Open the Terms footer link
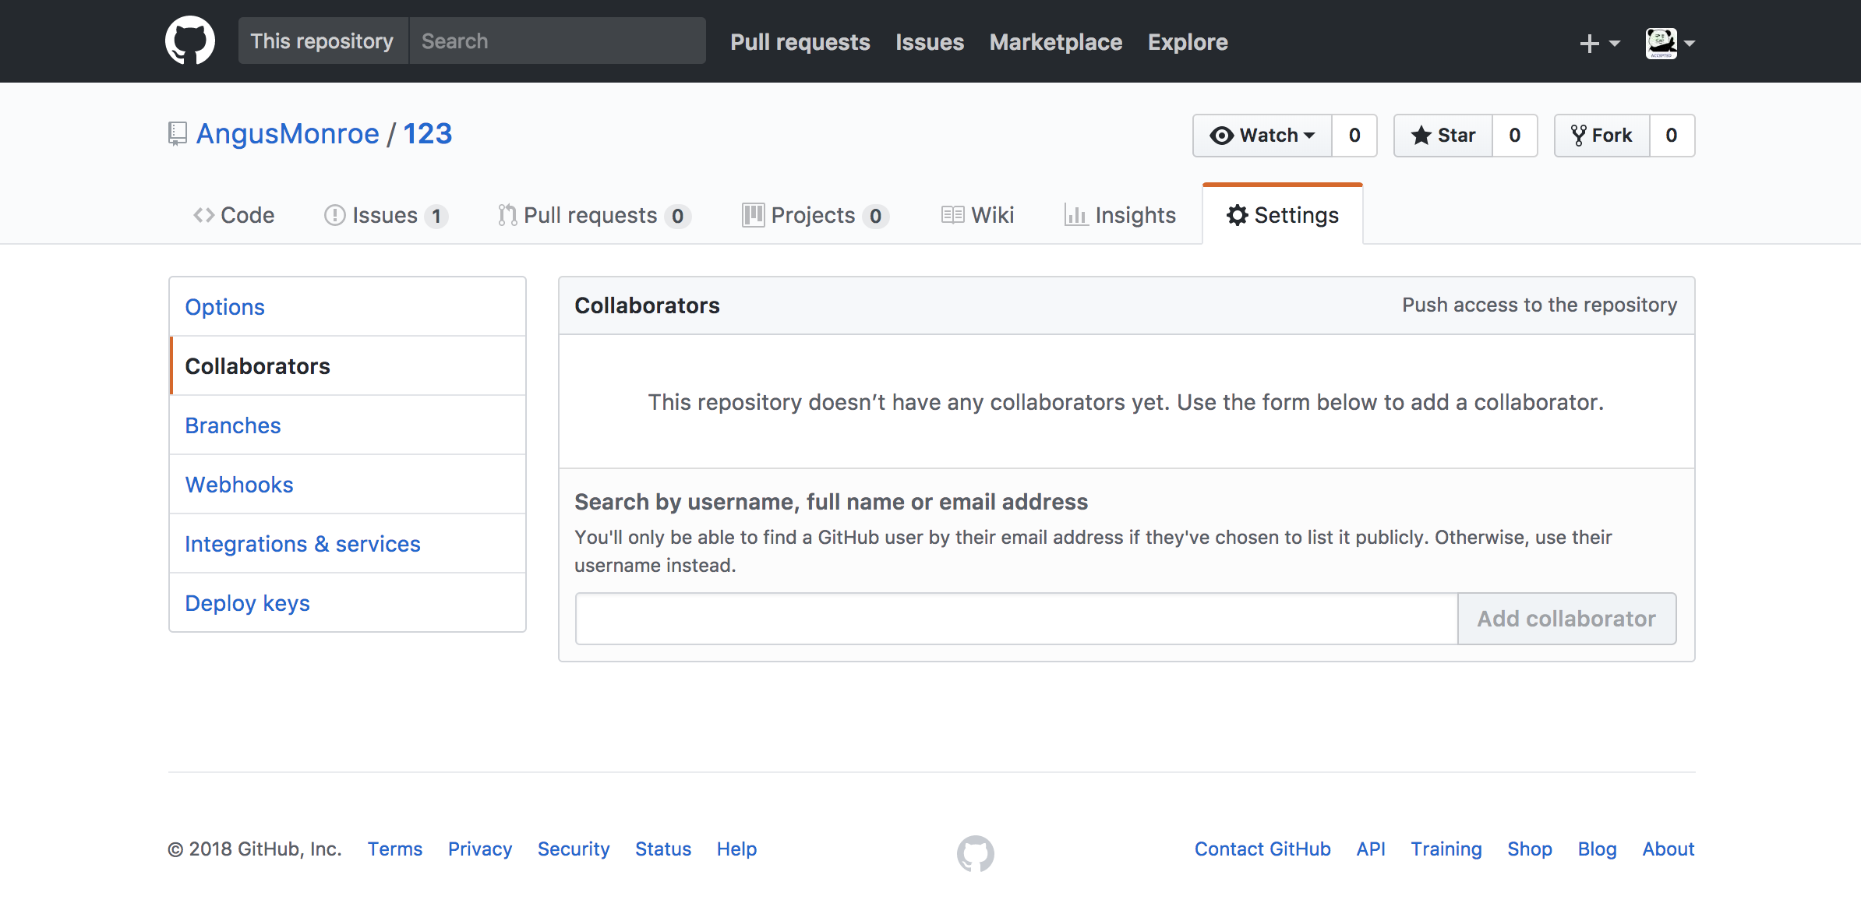1861x907 pixels. [x=395, y=849]
